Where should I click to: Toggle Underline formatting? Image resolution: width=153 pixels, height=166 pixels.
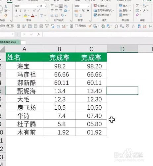click(25, 11)
